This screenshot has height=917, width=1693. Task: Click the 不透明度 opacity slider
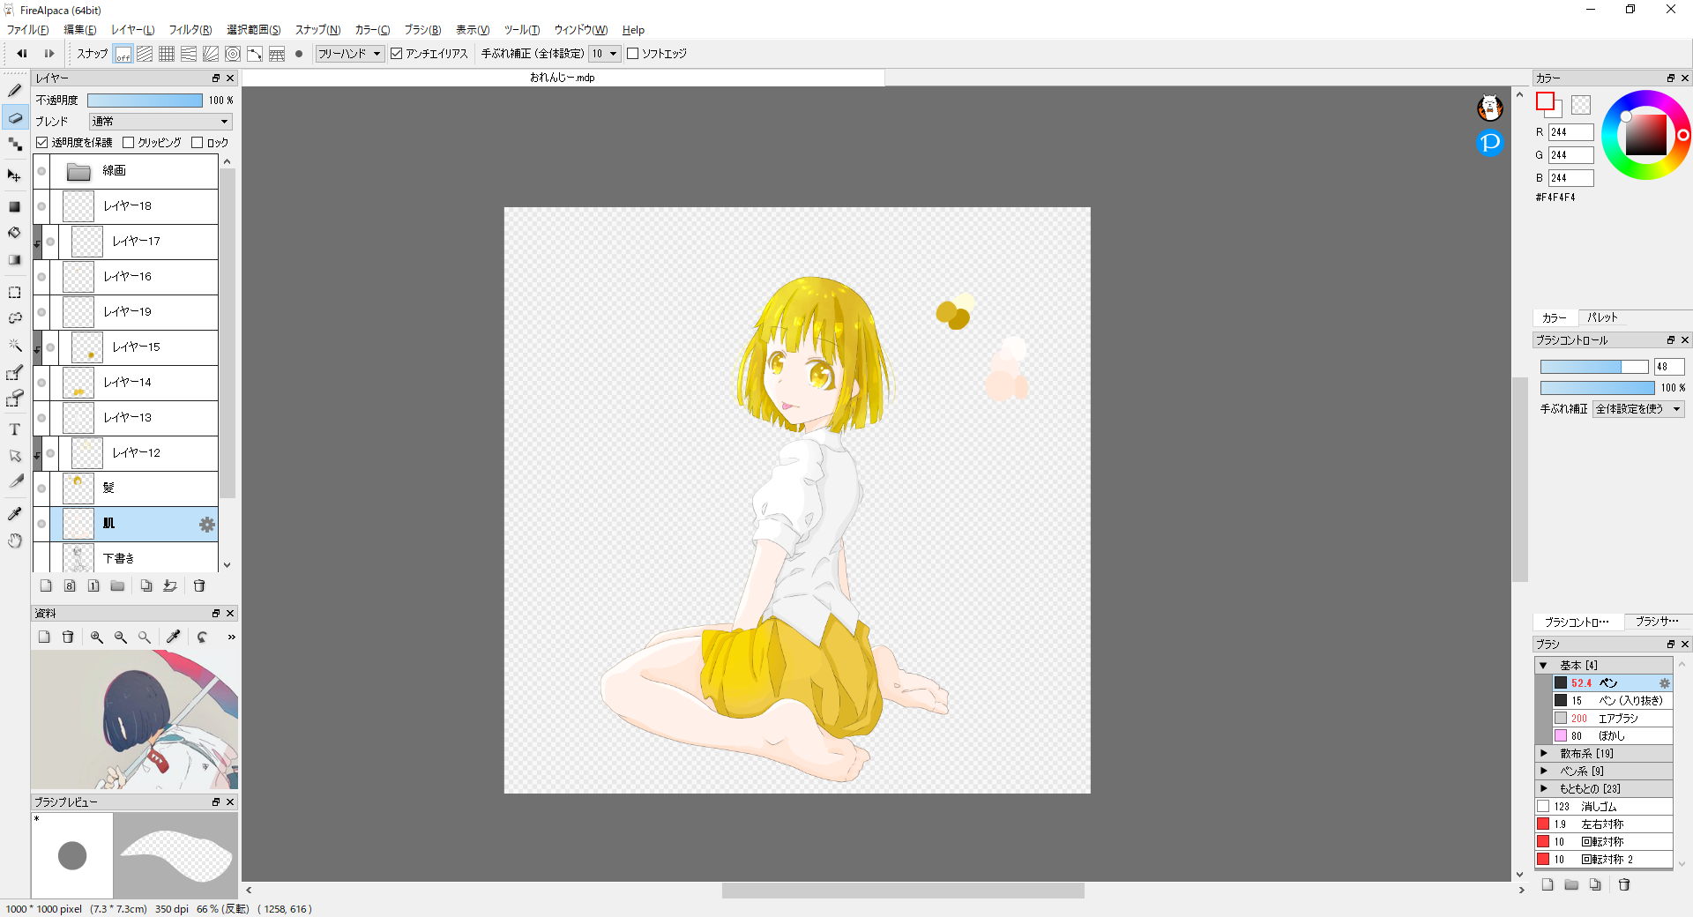(145, 101)
